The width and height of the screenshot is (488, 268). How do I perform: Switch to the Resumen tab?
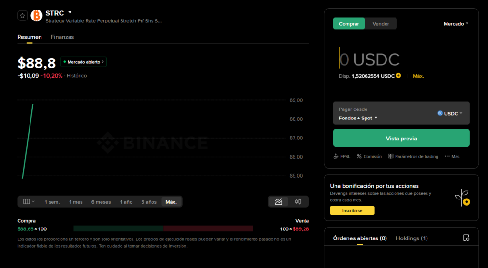click(30, 37)
